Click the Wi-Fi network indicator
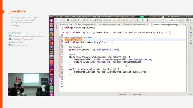 coord(159,17)
